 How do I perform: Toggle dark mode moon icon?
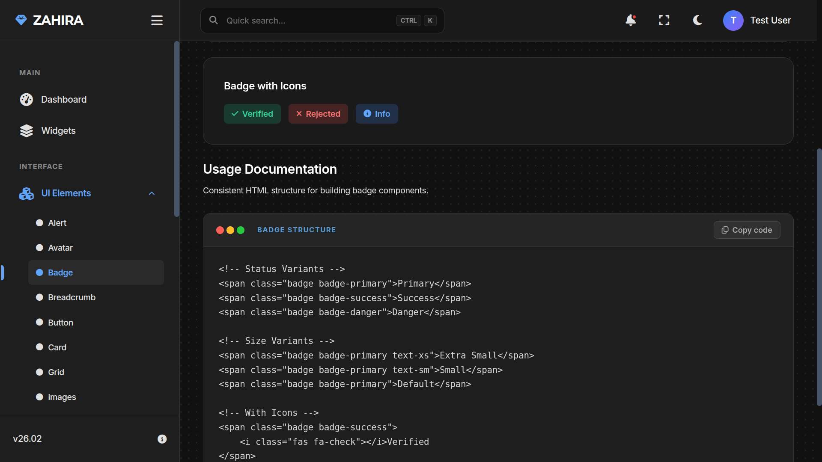tap(697, 20)
